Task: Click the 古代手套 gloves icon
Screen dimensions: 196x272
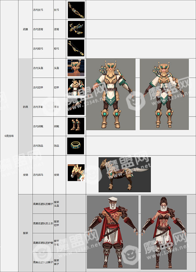Action: (76, 106)
